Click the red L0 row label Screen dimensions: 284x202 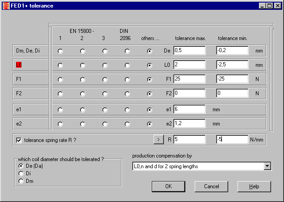point(18,65)
